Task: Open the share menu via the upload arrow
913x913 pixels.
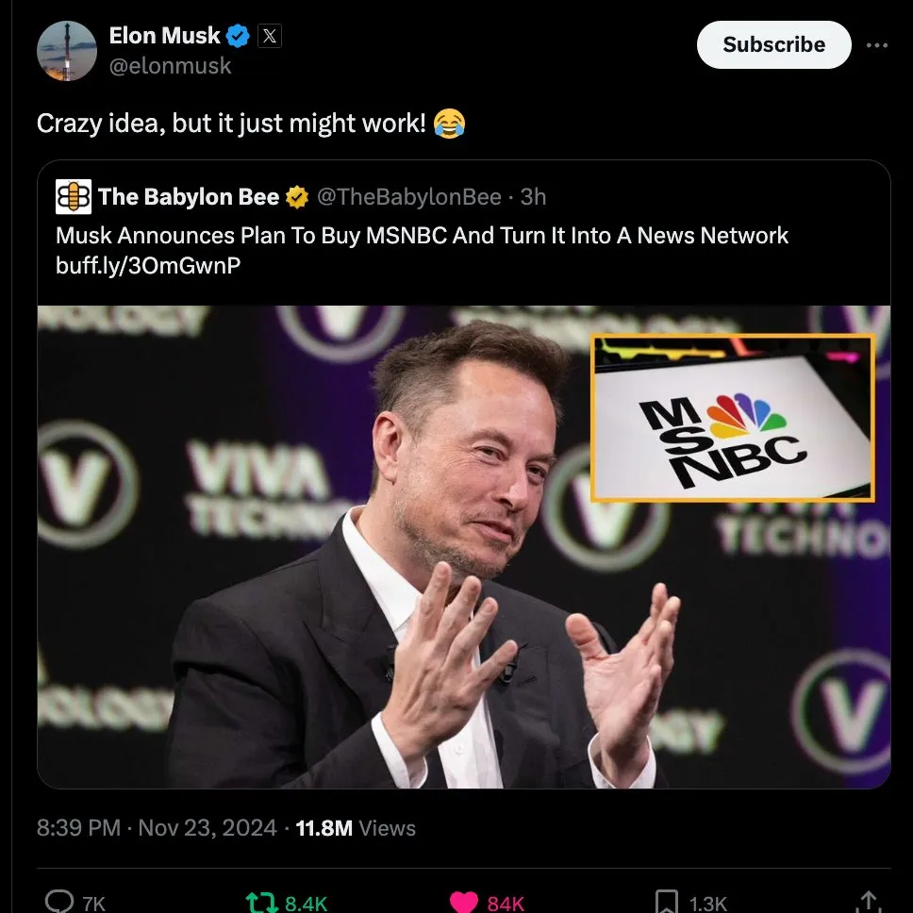Action: pos(869,901)
